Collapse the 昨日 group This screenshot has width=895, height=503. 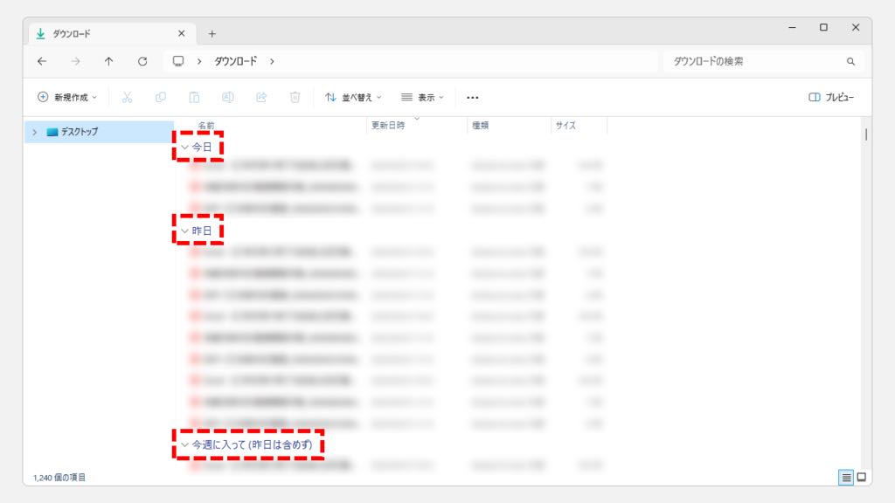click(184, 231)
